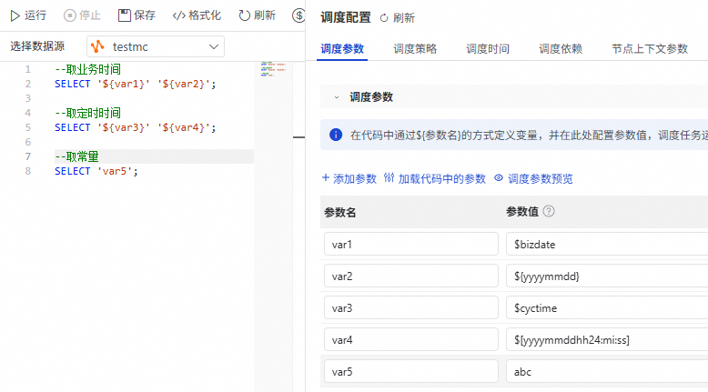
Task: Collapse the 调度参数 section chevron
Action: point(337,97)
